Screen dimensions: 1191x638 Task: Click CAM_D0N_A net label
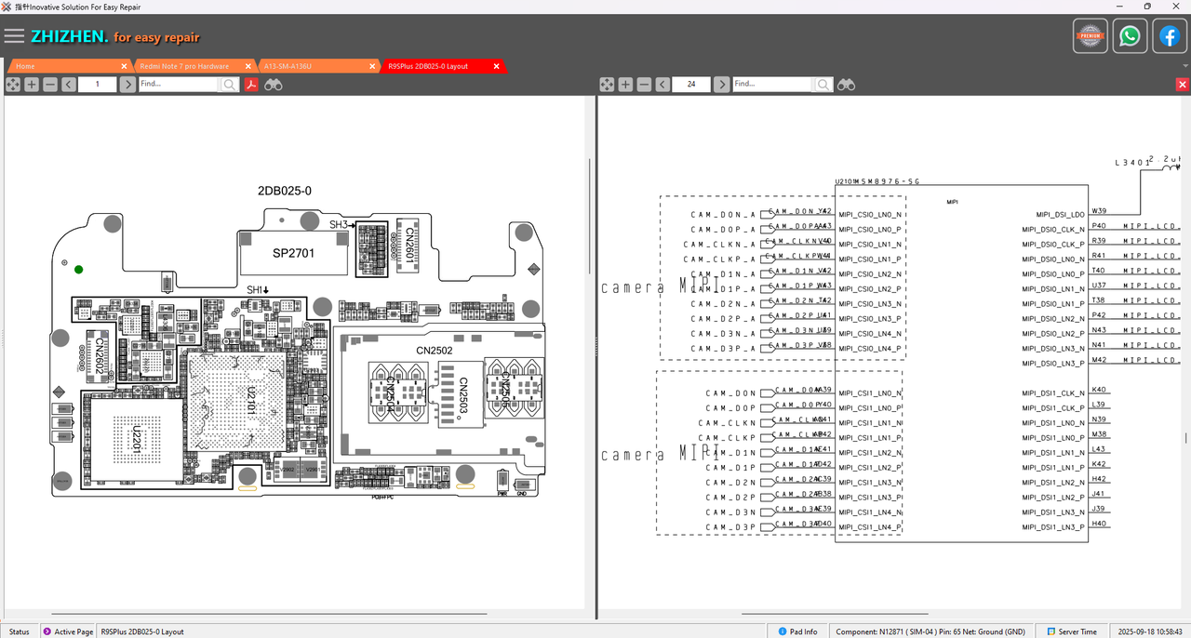coord(723,215)
